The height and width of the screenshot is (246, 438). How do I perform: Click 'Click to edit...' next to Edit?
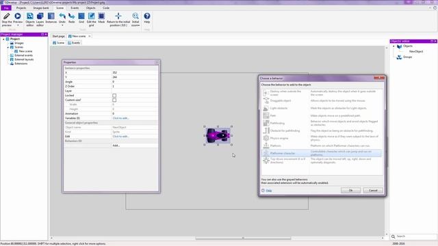120,137
